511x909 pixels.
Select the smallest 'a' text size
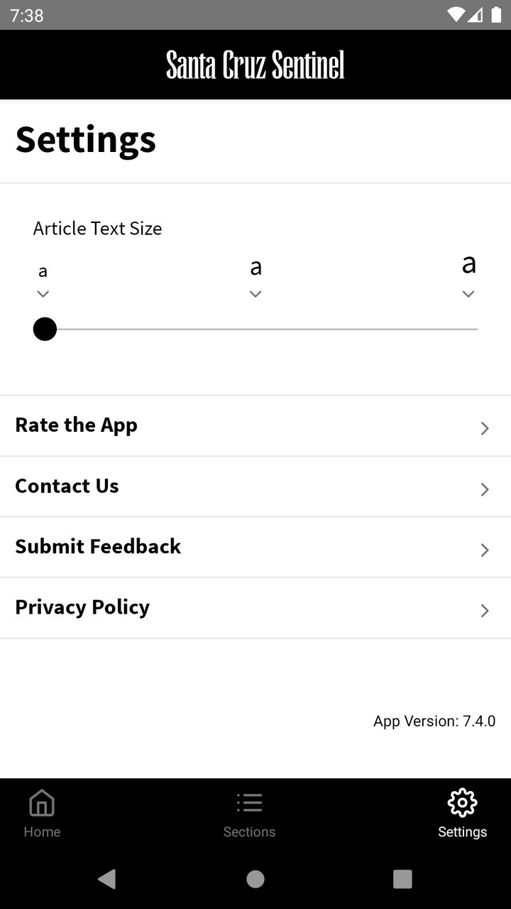click(43, 272)
